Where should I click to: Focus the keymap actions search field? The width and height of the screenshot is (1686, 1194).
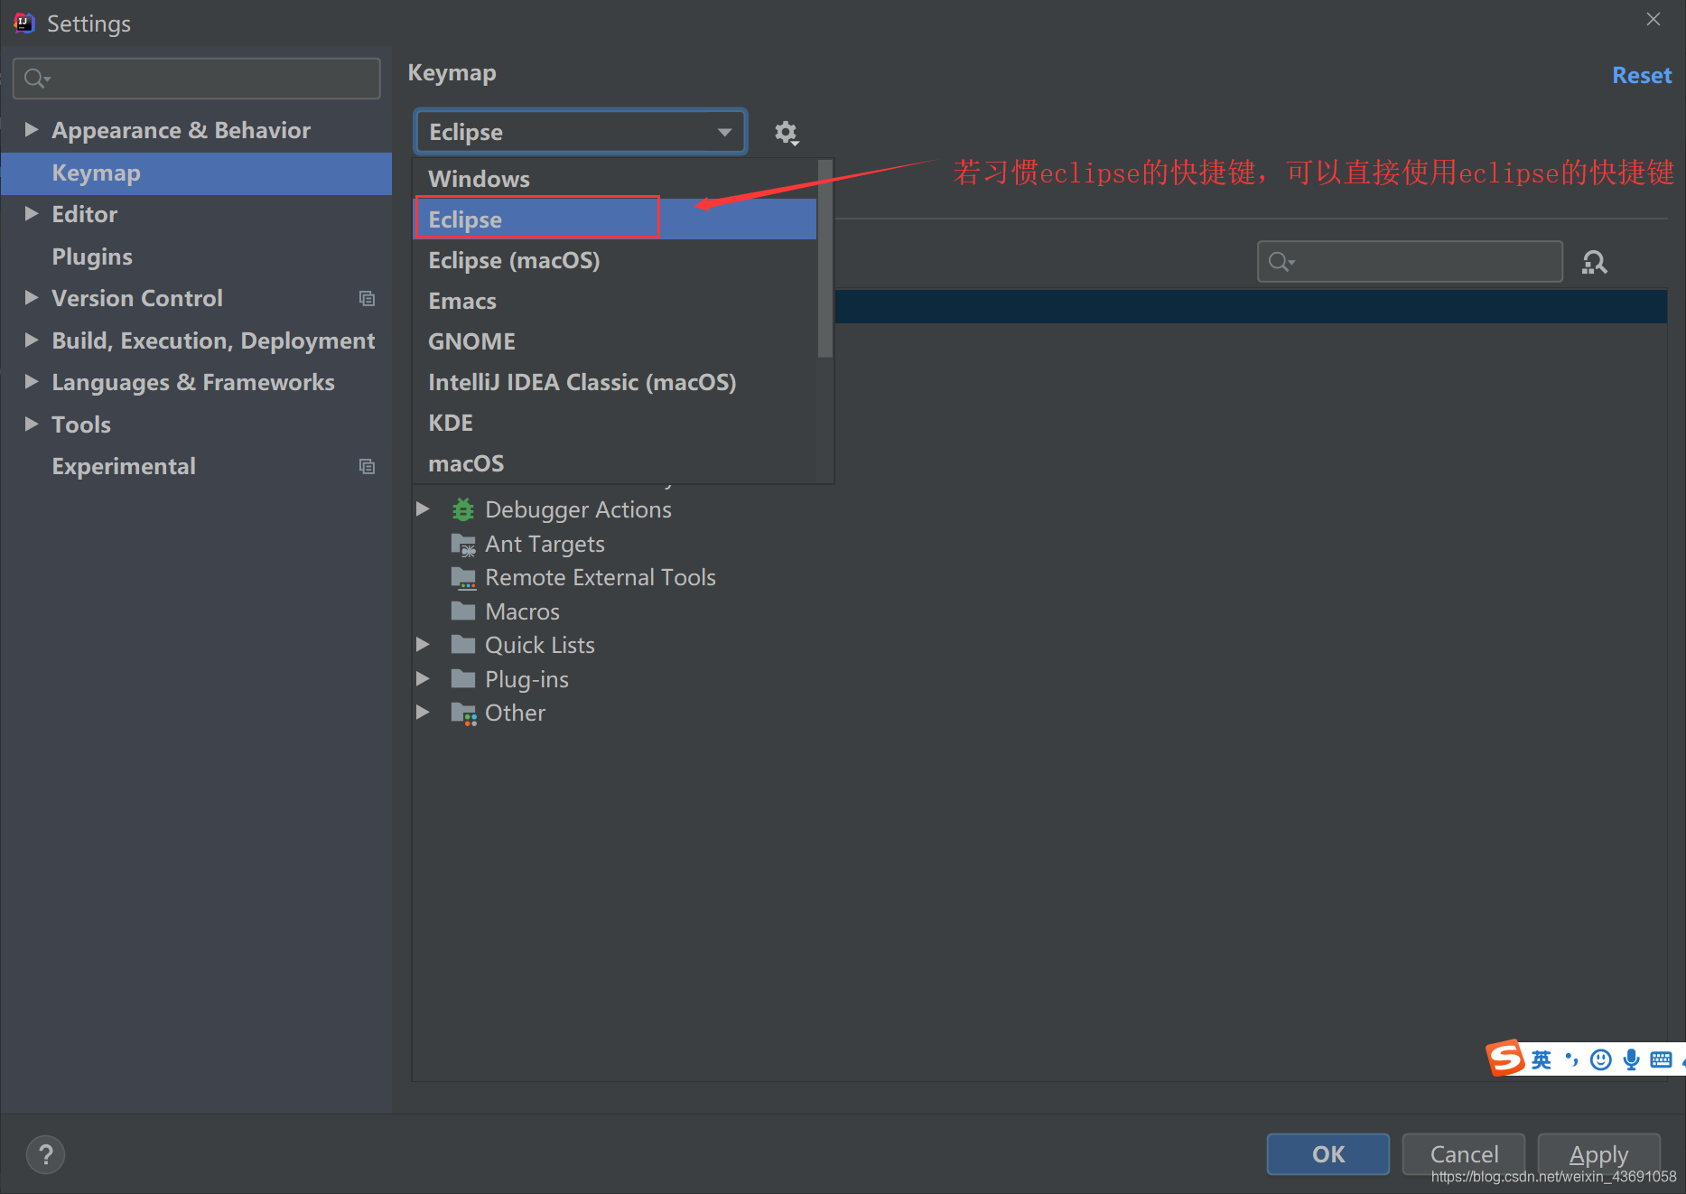pyautogui.click(x=1410, y=262)
